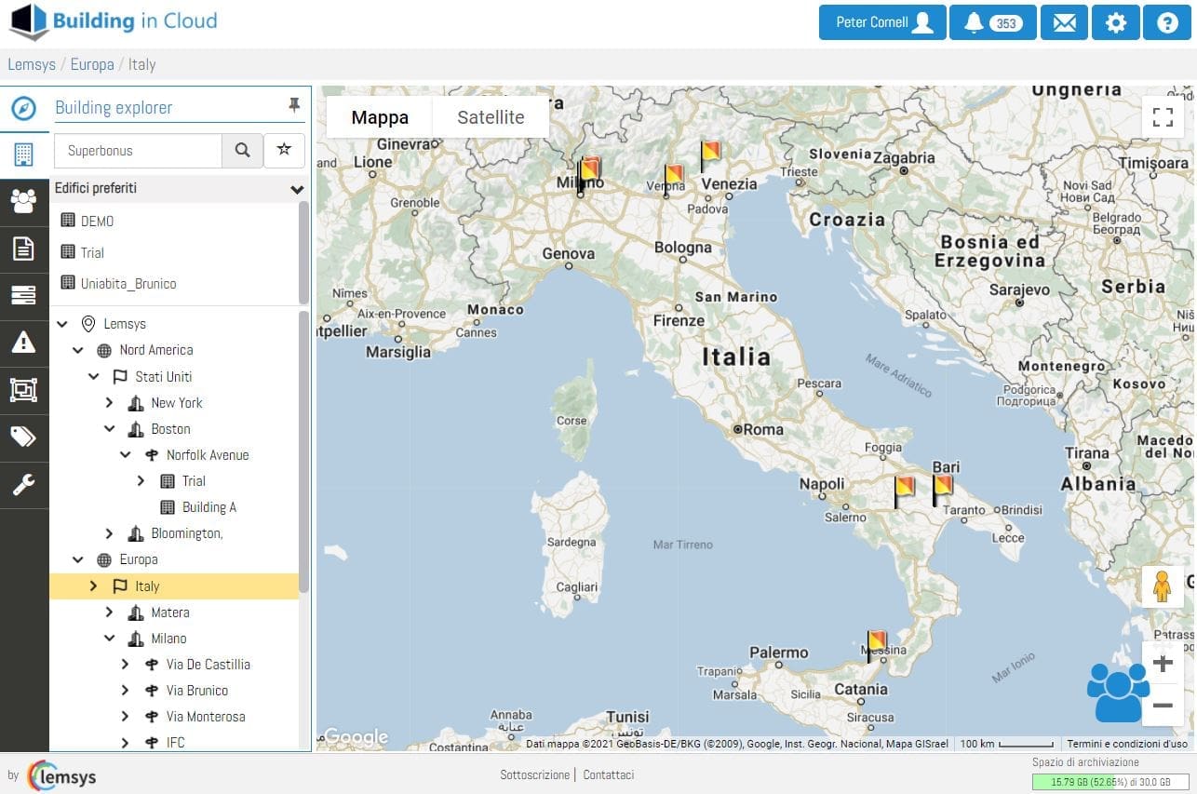Select the Street View pegman
The width and height of the screenshot is (1197, 794).
coord(1163,586)
